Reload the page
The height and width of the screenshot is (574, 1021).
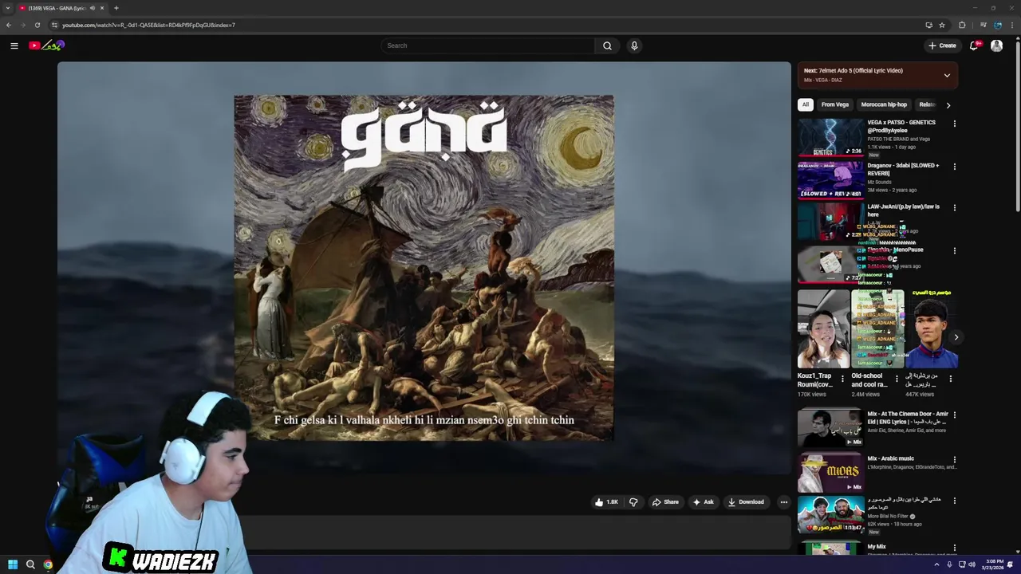coord(37,25)
